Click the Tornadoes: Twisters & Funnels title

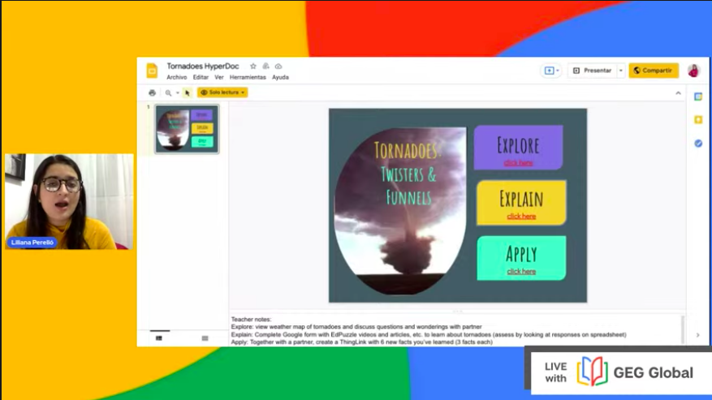click(408, 174)
